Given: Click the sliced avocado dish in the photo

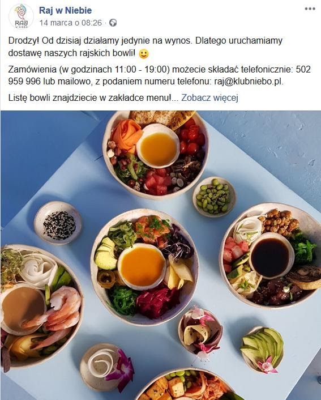Looking at the screenshot, I should coord(262,349).
